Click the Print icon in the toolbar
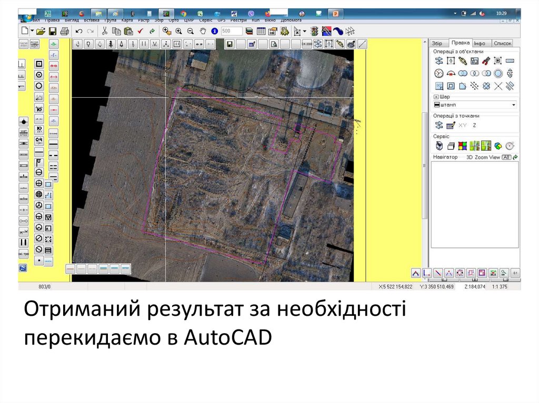Viewport: 539px width, 403px height. pyautogui.click(x=64, y=31)
